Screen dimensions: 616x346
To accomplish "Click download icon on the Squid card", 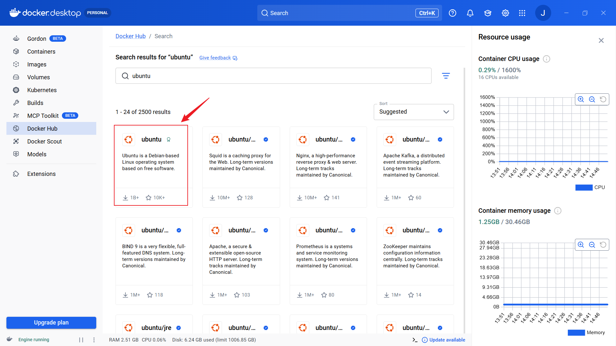I will pyautogui.click(x=212, y=198).
